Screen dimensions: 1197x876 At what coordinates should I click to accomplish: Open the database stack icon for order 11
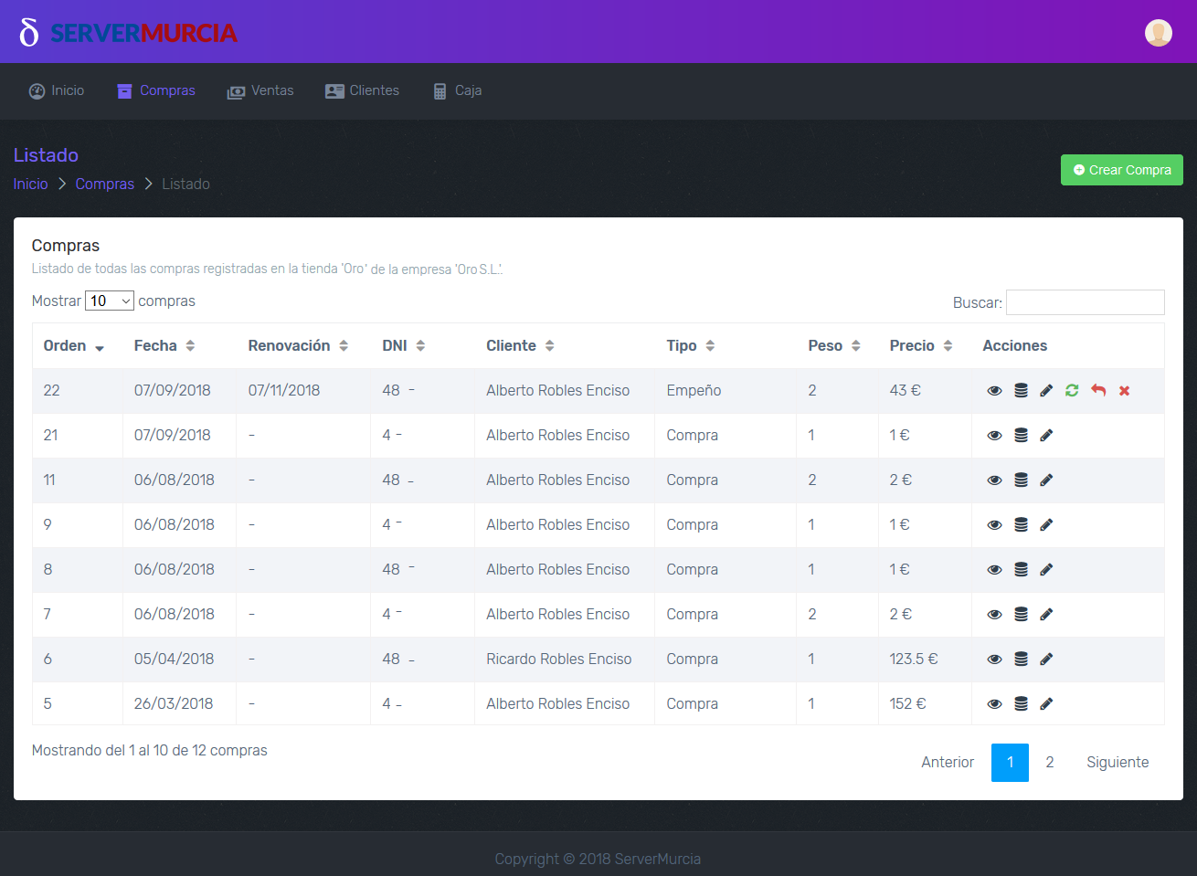click(x=1021, y=480)
